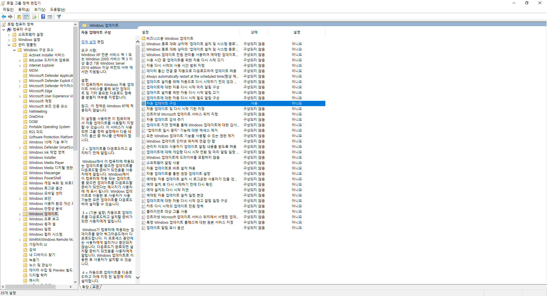Click the computer icon beside '컴퓨터 구성'
This screenshot has width=547, height=296.
coord(9,29)
